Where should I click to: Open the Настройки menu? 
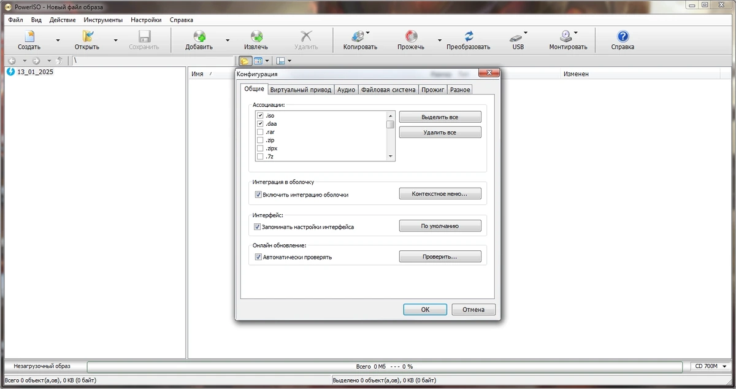146,20
